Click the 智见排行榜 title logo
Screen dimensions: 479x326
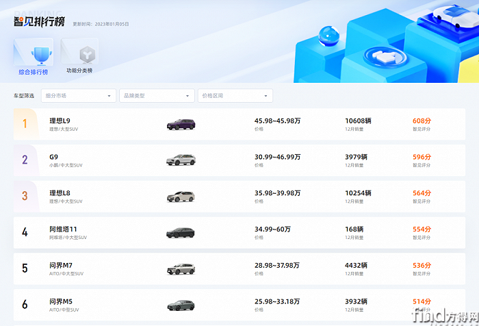click(39, 21)
